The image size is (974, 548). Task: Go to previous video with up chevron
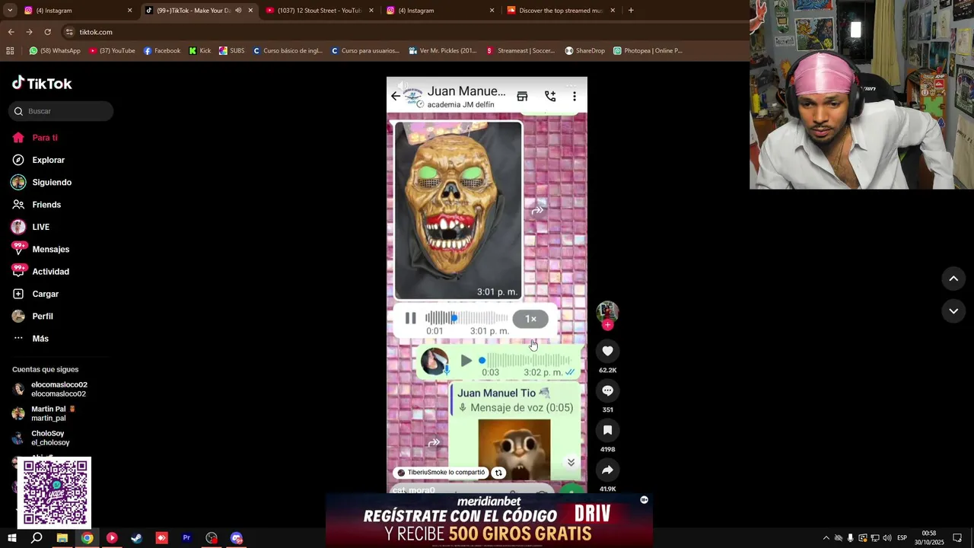point(953,279)
